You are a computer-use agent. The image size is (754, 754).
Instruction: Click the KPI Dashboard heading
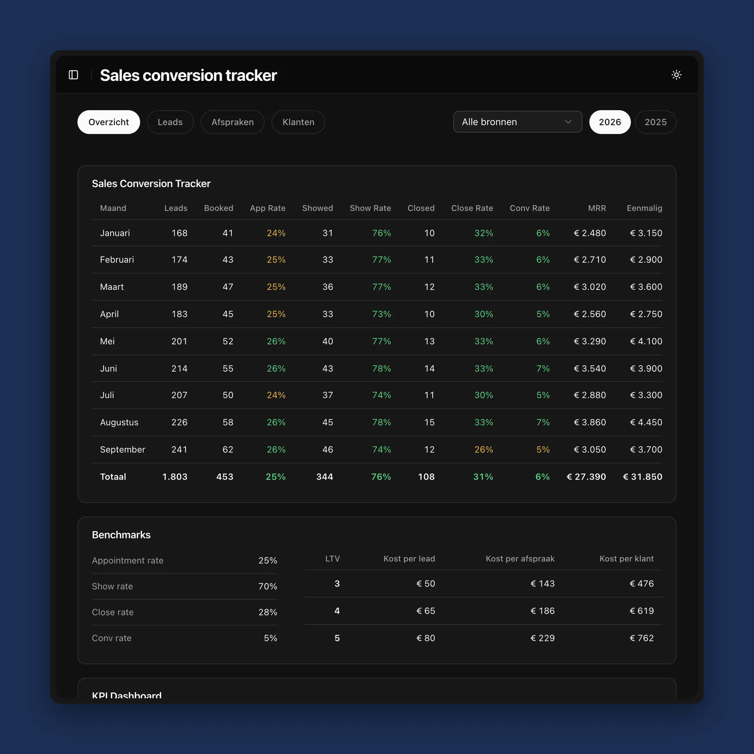[127, 695]
